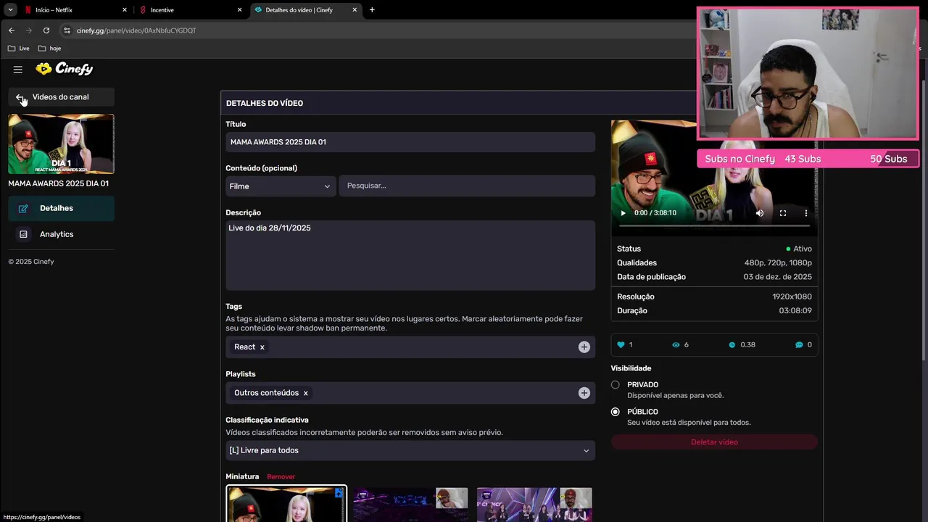The width and height of the screenshot is (928, 522).
Task: Play the video preview
Action: pyautogui.click(x=623, y=213)
